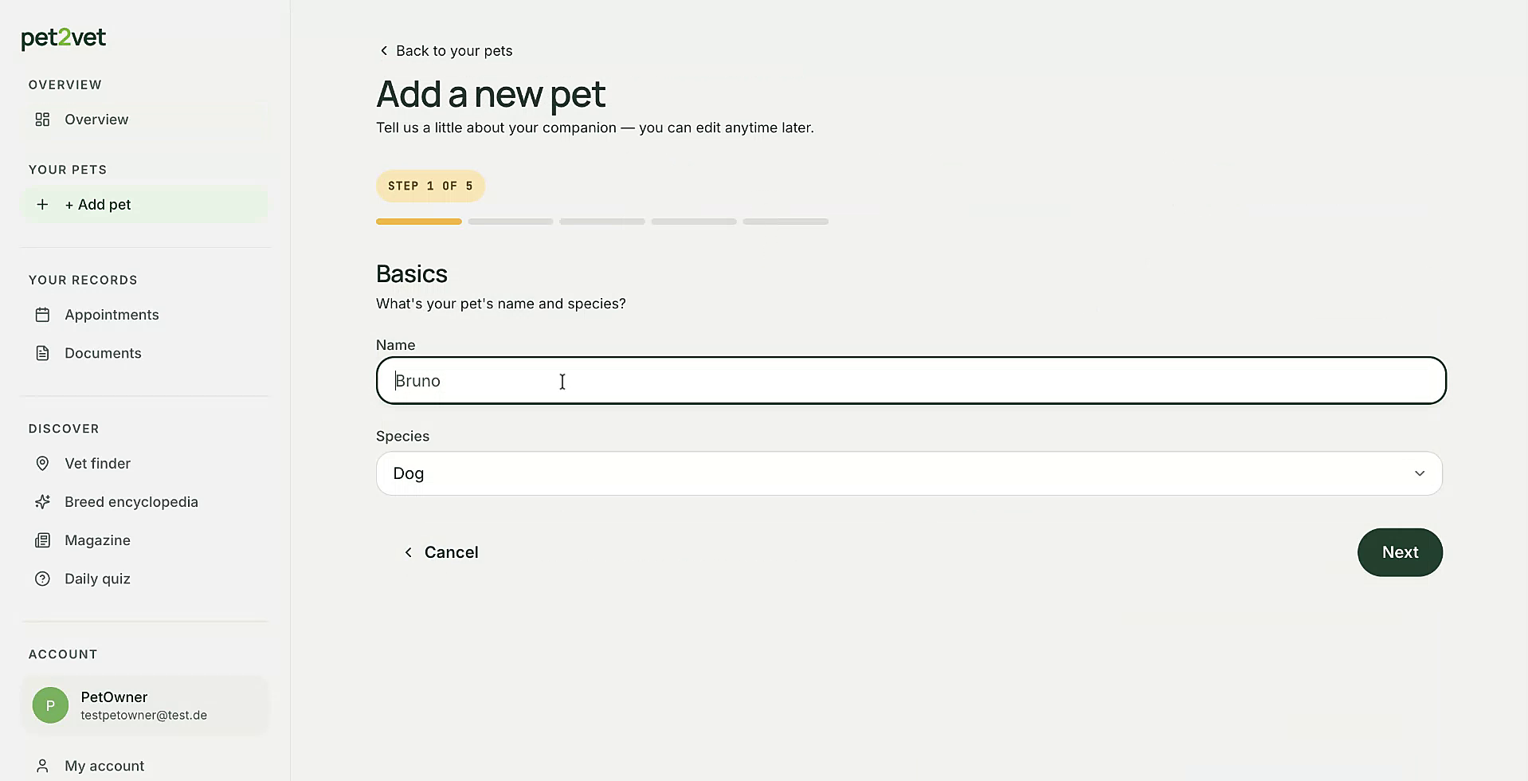The height and width of the screenshot is (781, 1528).
Task: Open Vet finder
Action: 145,464
